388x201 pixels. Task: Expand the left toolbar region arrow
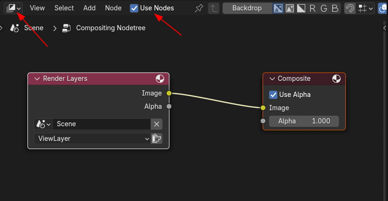[x=1, y=28]
